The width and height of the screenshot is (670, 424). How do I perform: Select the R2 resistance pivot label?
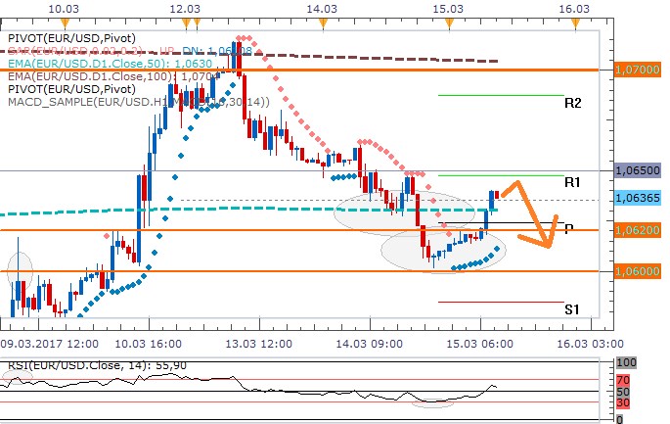573,102
